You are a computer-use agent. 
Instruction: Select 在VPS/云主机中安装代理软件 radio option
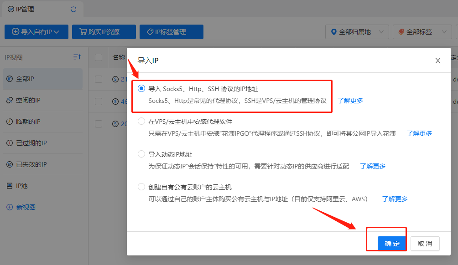pos(141,122)
